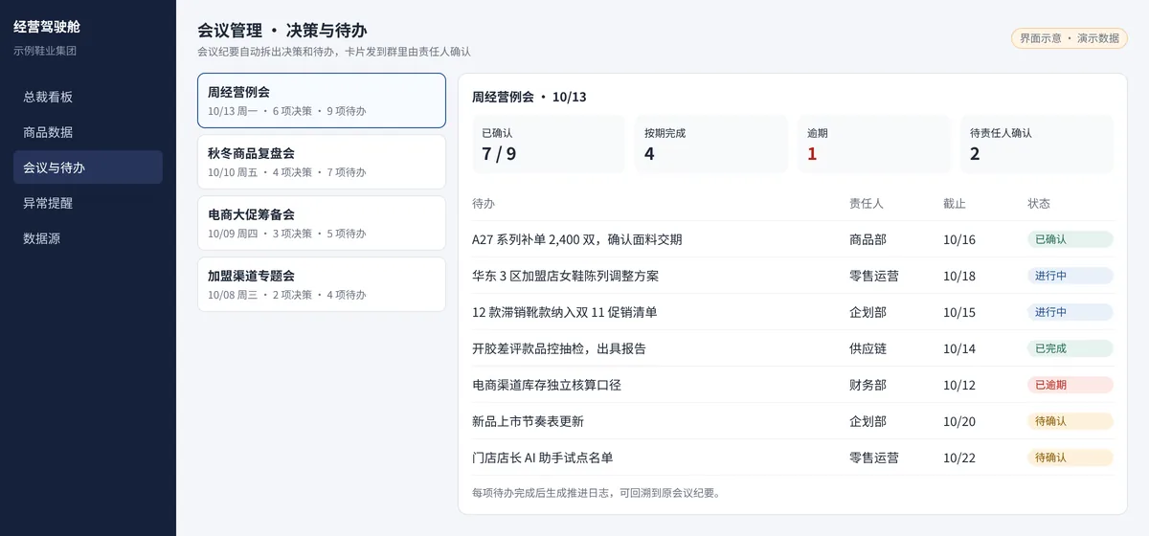
Task: Open the 加盟渠道专题会 meeting card
Action: (322, 284)
